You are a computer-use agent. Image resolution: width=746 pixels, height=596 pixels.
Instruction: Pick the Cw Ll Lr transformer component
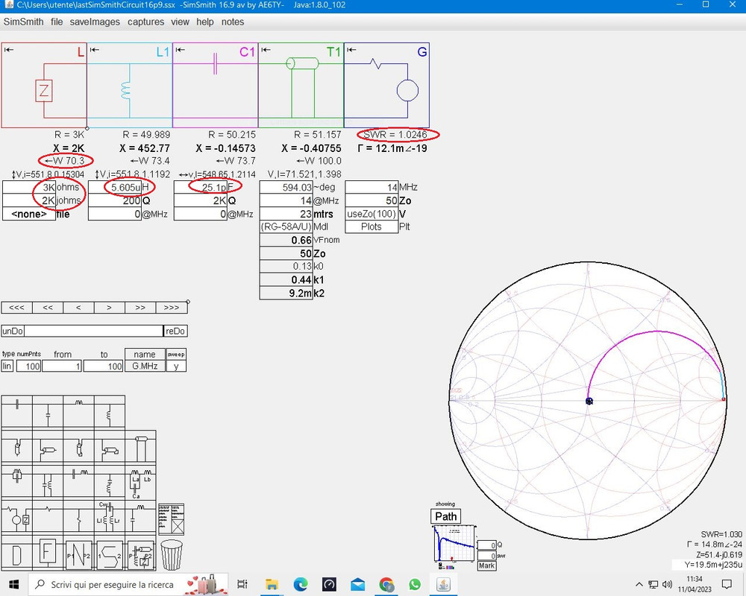[x=110, y=517]
